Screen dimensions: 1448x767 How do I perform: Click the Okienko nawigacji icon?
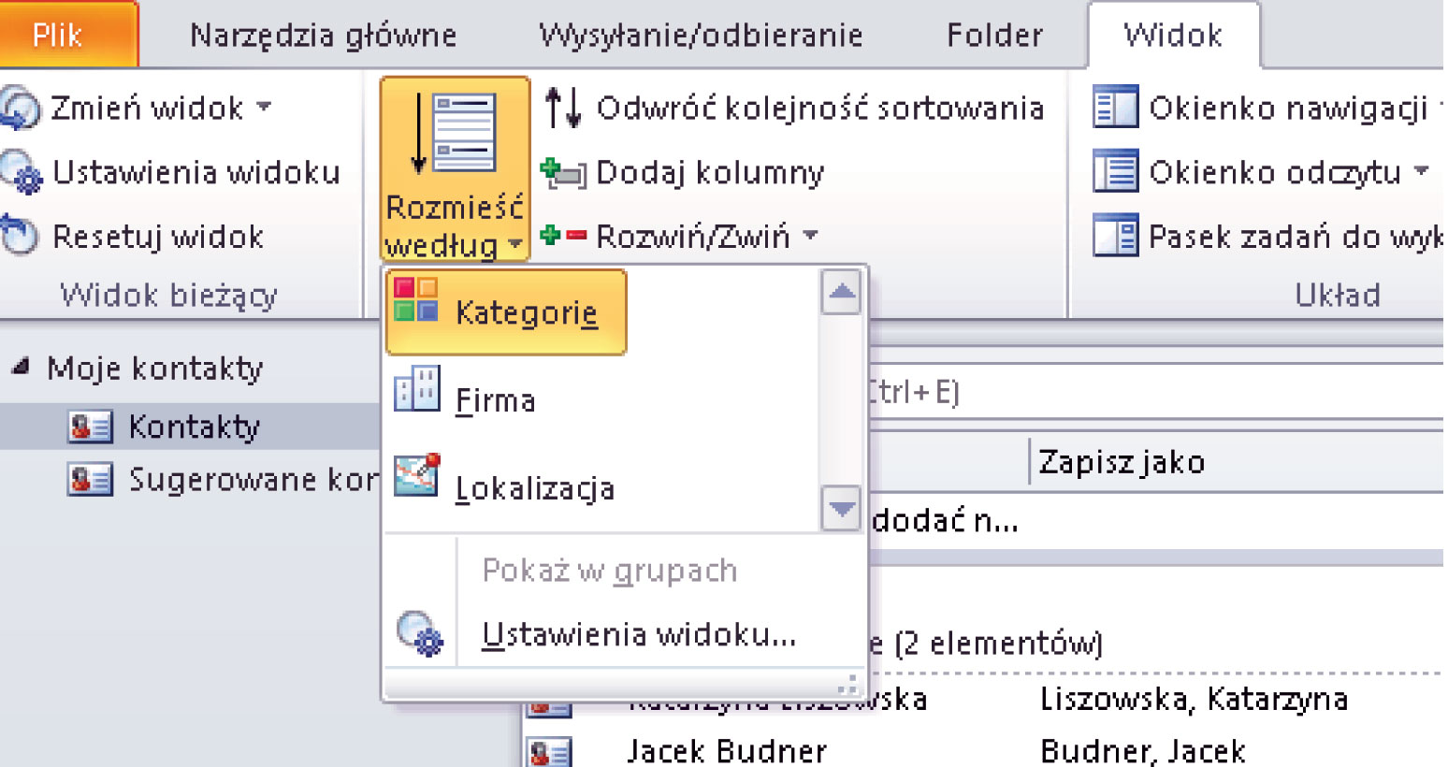pyautogui.click(x=1115, y=109)
